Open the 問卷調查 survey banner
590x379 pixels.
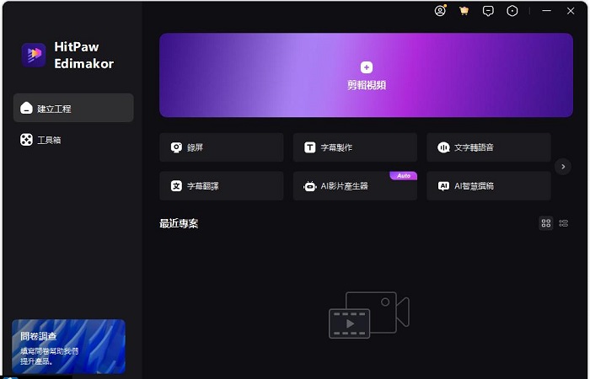[x=68, y=346]
